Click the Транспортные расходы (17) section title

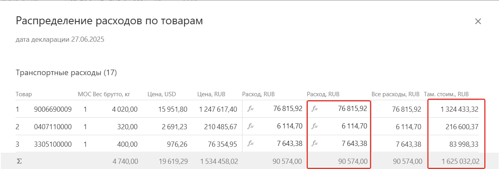pos(66,73)
